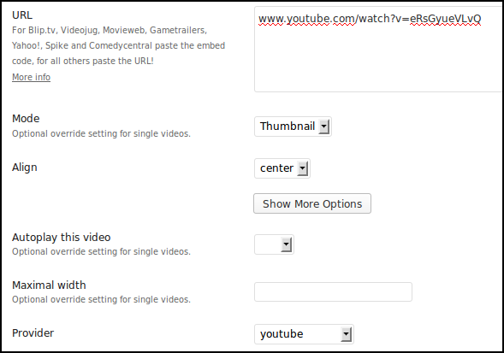Click the Provider field label
504x353 pixels.
[33, 333]
